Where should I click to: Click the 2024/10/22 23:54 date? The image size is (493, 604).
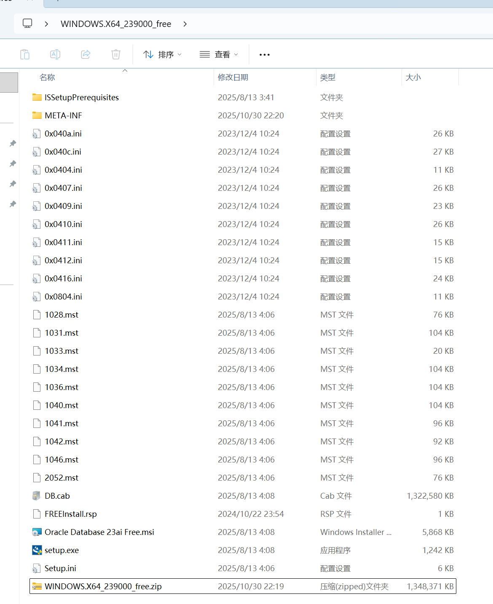tap(251, 514)
